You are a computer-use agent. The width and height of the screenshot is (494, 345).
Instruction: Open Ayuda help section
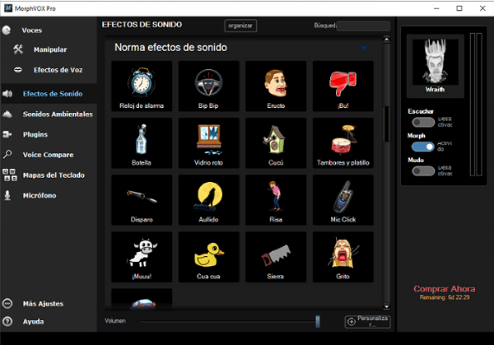[34, 322]
